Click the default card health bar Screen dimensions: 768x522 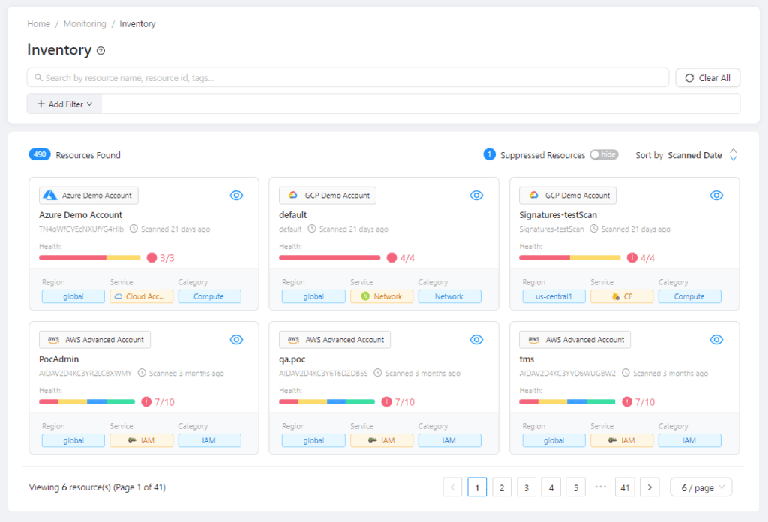(330, 257)
